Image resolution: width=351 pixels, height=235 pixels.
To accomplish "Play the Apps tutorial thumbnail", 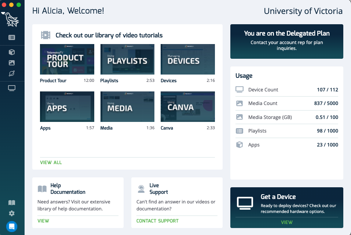I will [x=67, y=106].
